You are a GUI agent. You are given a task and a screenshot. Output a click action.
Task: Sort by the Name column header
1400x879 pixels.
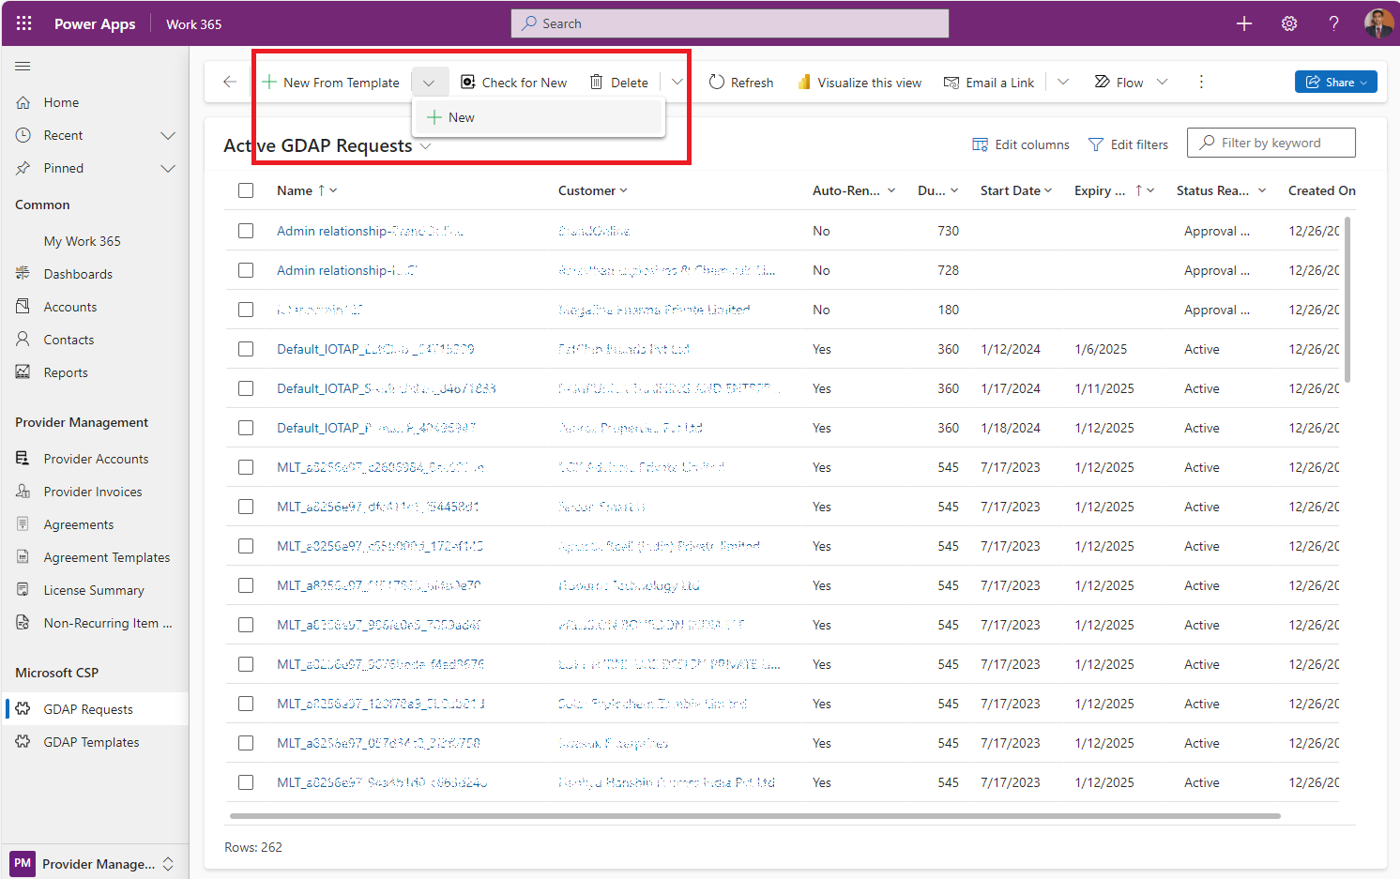tap(307, 190)
